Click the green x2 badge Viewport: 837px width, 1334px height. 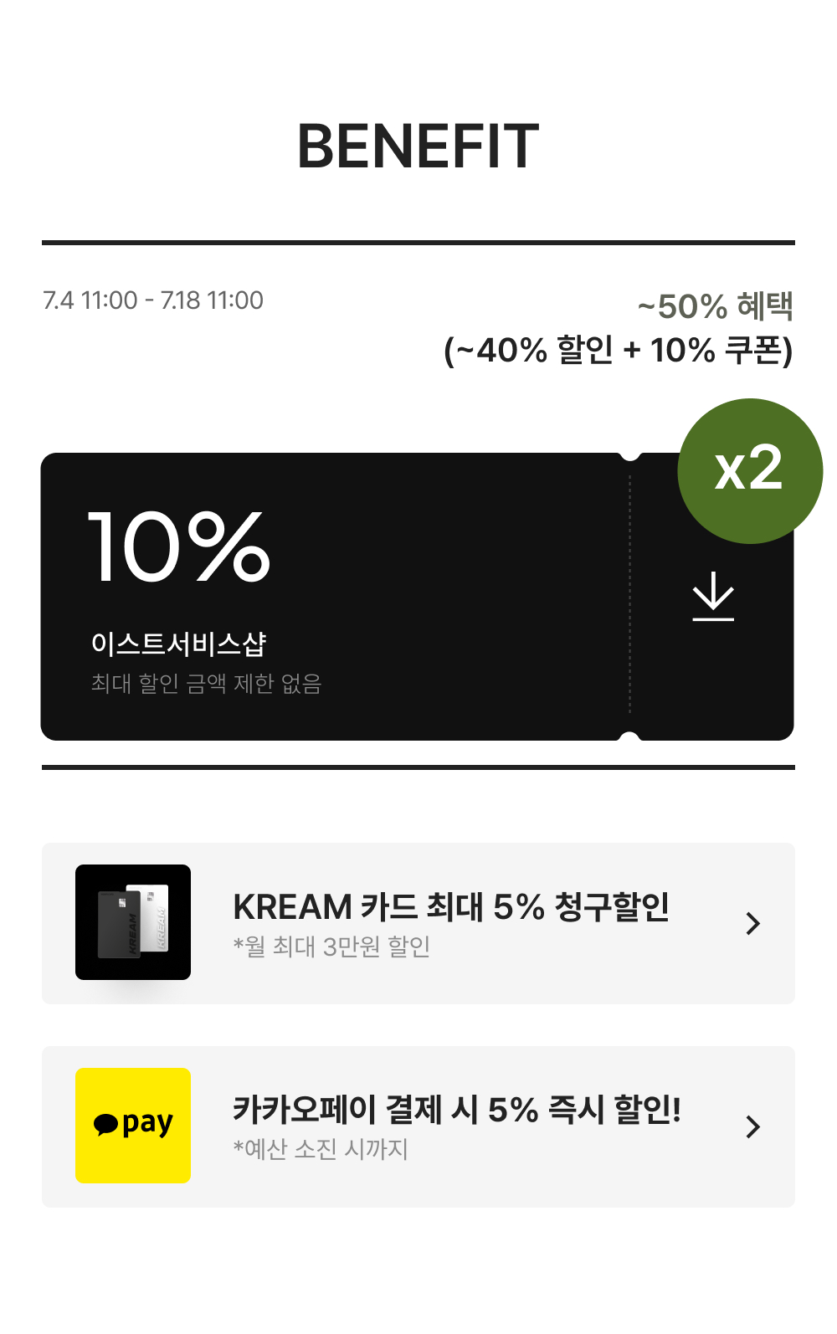(x=749, y=470)
